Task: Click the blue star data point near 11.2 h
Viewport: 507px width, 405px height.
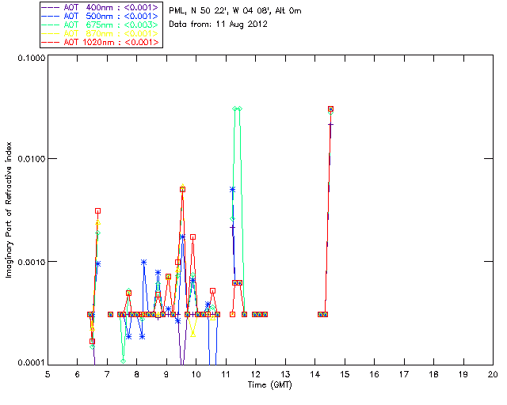Action: (x=232, y=190)
